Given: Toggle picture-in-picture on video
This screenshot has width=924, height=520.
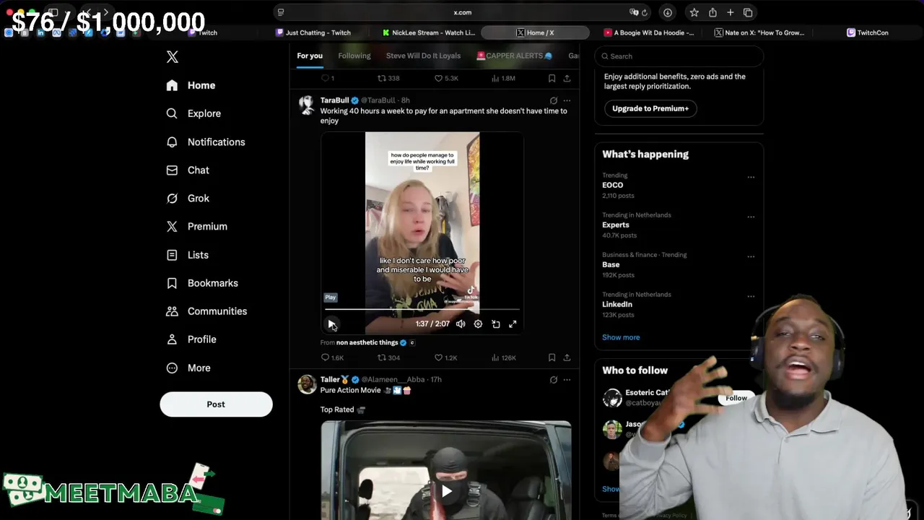Looking at the screenshot, I should (x=496, y=324).
